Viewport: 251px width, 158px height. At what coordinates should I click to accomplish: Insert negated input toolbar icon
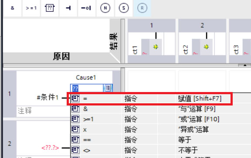[x=87, y=8]
